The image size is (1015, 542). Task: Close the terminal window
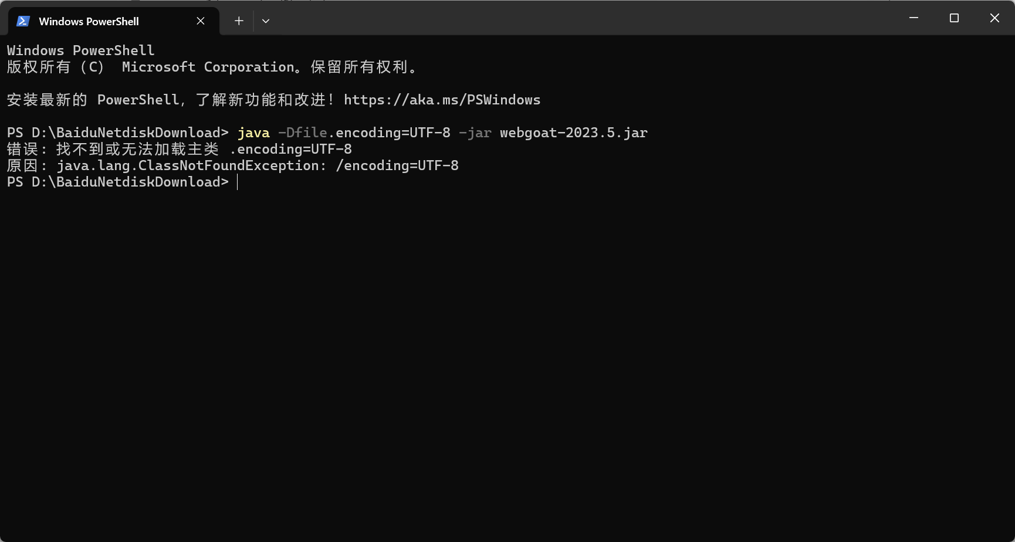[x=994, y=18]
